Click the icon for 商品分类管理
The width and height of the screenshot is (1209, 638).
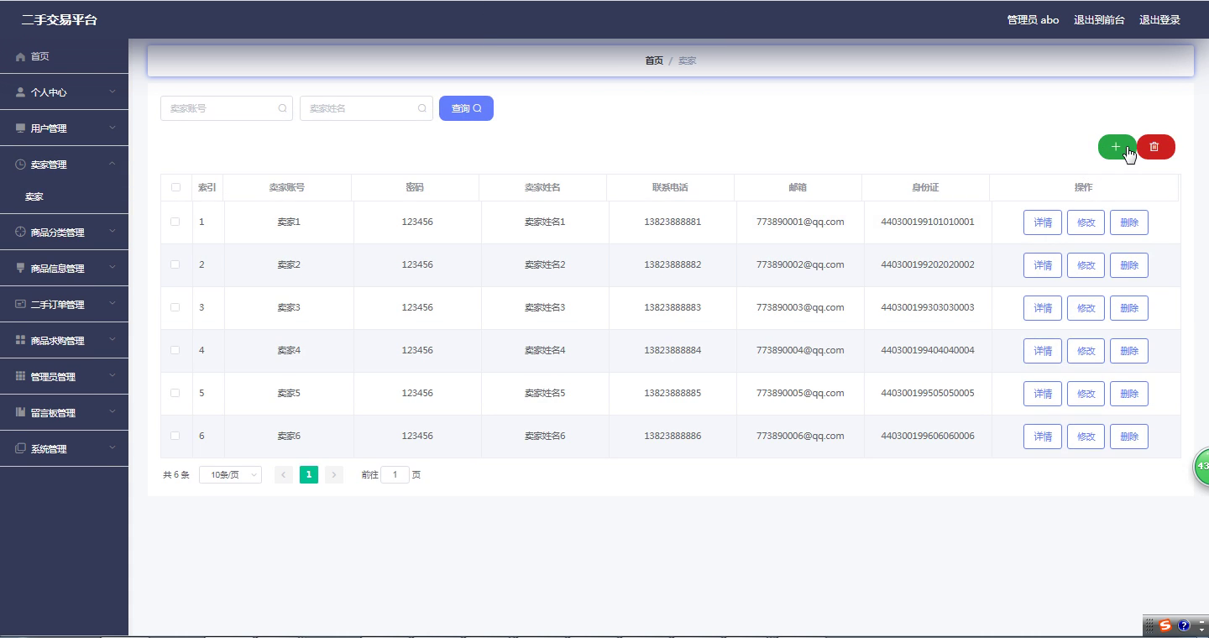(x=21, y=233)
